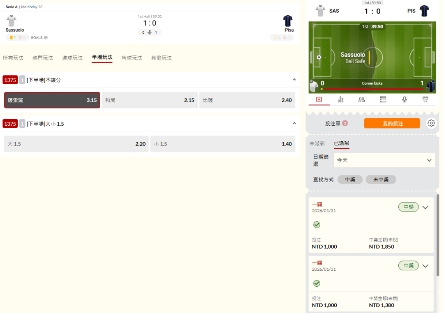The height and width of the screenshot is (313, 444).
Task: Select 和局 2.15 odds
Action: pos(150,100)
